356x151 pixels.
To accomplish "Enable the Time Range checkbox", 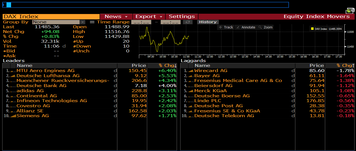I will [x=92, y=22].
